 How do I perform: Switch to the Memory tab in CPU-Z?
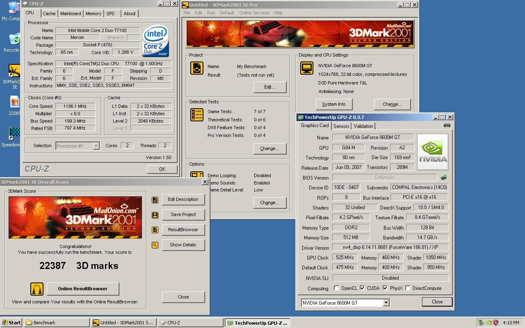94,14
